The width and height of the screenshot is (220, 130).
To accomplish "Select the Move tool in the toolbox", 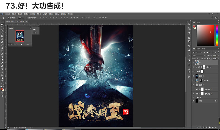I will coord(2,24).
